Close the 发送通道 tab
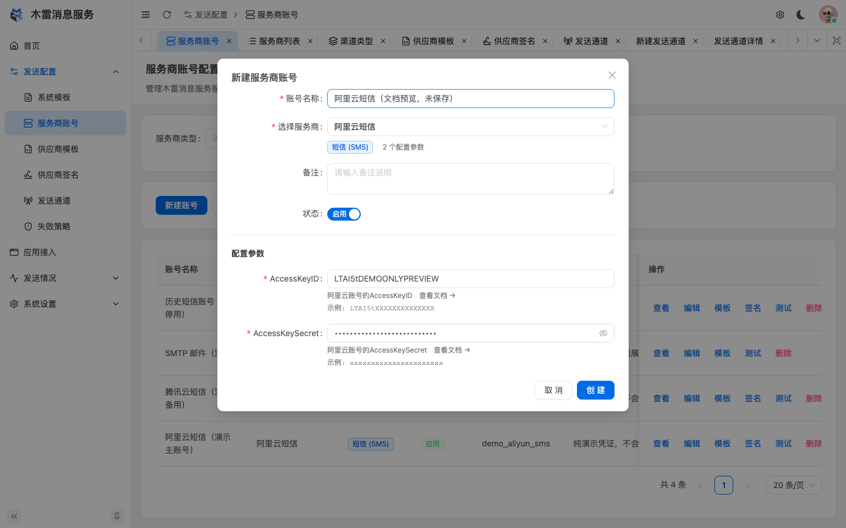The height and width of the screenshot is (528, 846). (618, 41)
